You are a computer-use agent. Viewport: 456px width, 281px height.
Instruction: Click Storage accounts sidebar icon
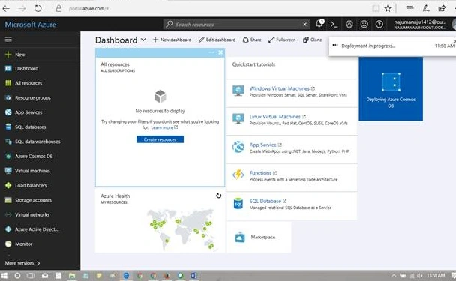(x=8, y=200)
